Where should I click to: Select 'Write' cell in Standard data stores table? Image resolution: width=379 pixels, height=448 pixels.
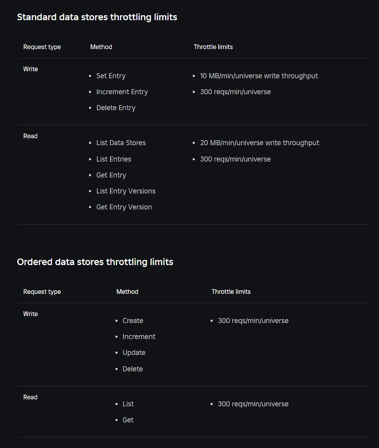click(30, 69)
